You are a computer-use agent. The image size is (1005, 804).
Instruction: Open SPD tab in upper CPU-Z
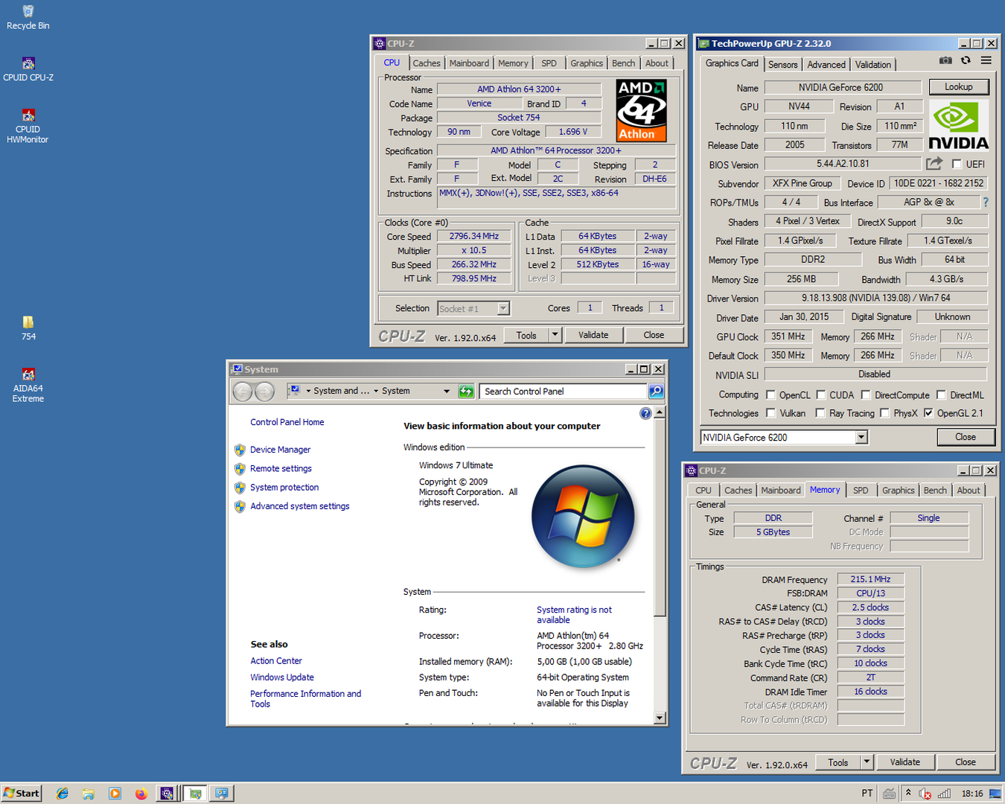(x=549, y=63)
